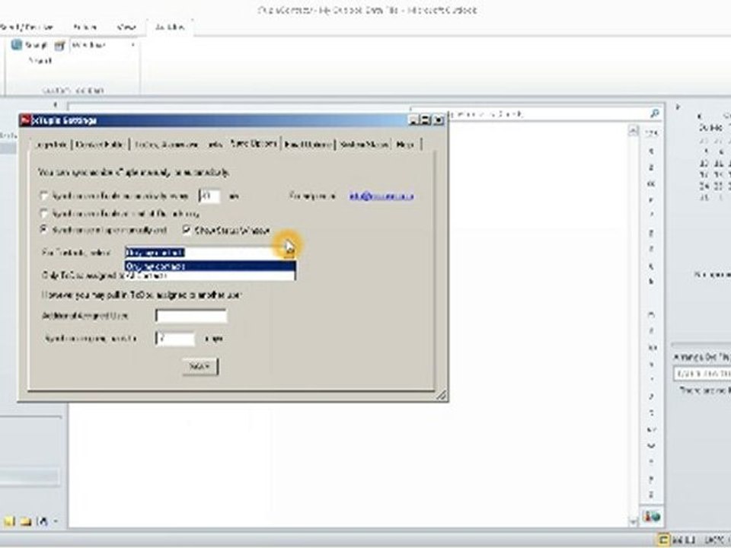The height and width of the screenshot is (548, 731).
Task: Click the shortcuts icon in navigation bar
Action: click(42, 521)
